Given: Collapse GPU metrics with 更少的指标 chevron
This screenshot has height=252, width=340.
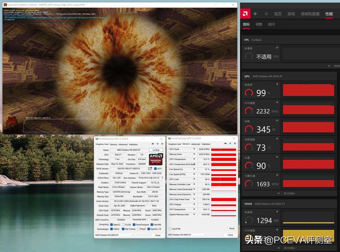Looking at the screenshot, I should [279, 193].
